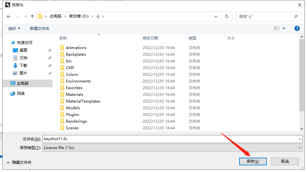The width and height of the screenshot is (307, 172).
Task: Click the 取消 button
Action: [285, 161]
